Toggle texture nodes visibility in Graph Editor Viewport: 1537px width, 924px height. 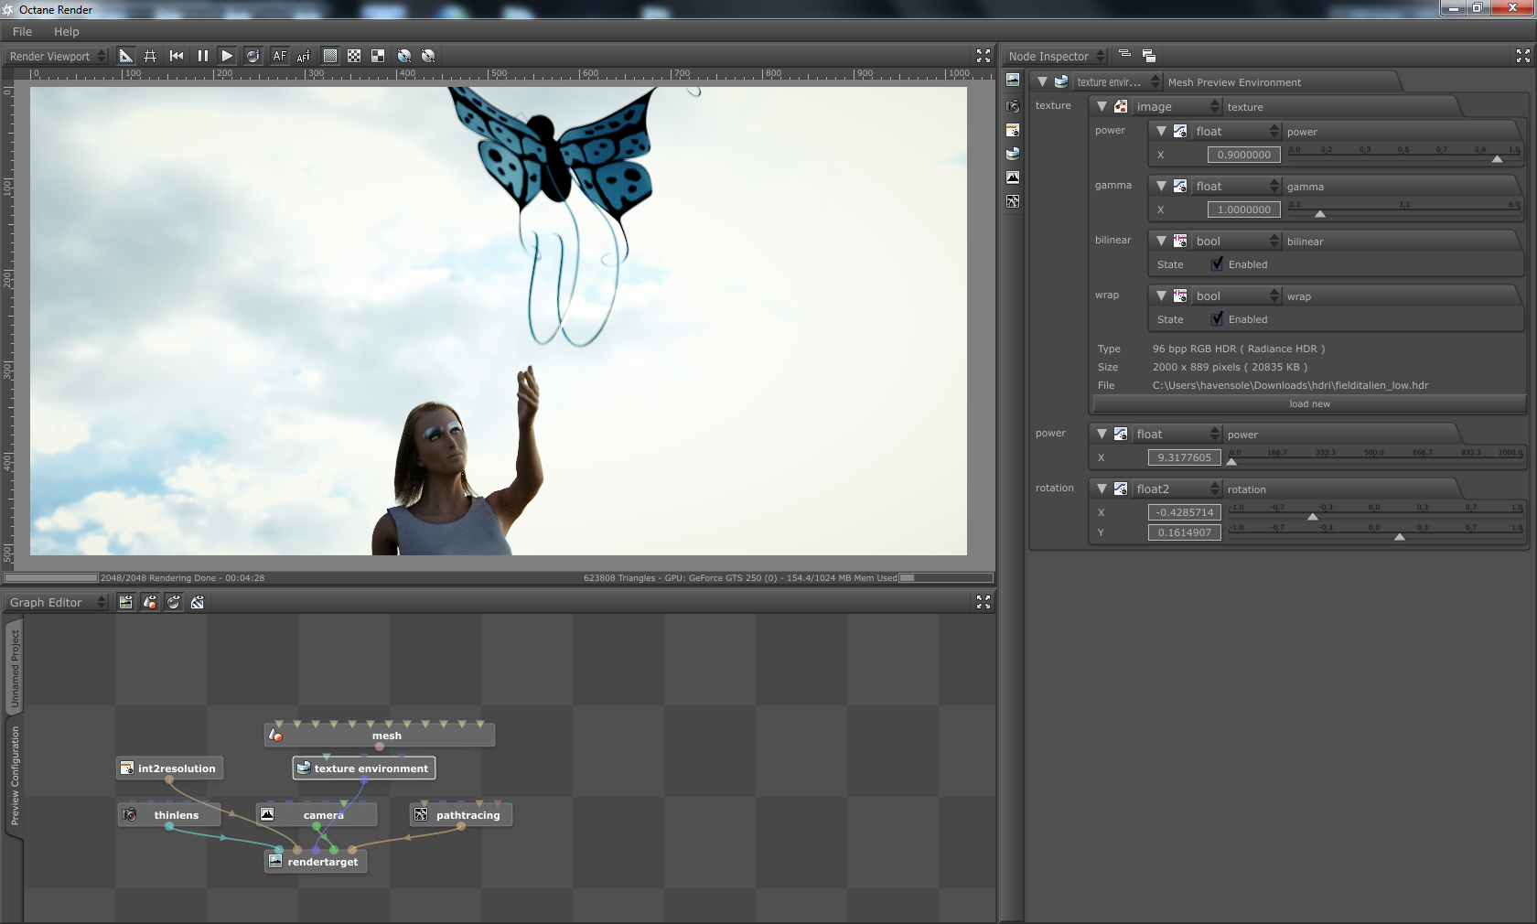[198, 602]
